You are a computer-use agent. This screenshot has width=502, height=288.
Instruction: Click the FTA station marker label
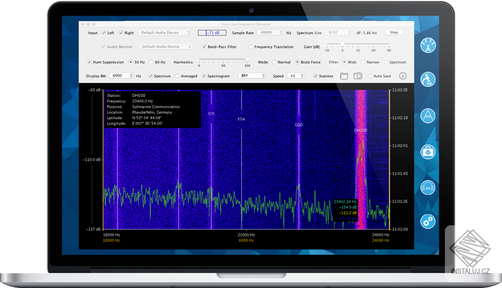[242, 119]
